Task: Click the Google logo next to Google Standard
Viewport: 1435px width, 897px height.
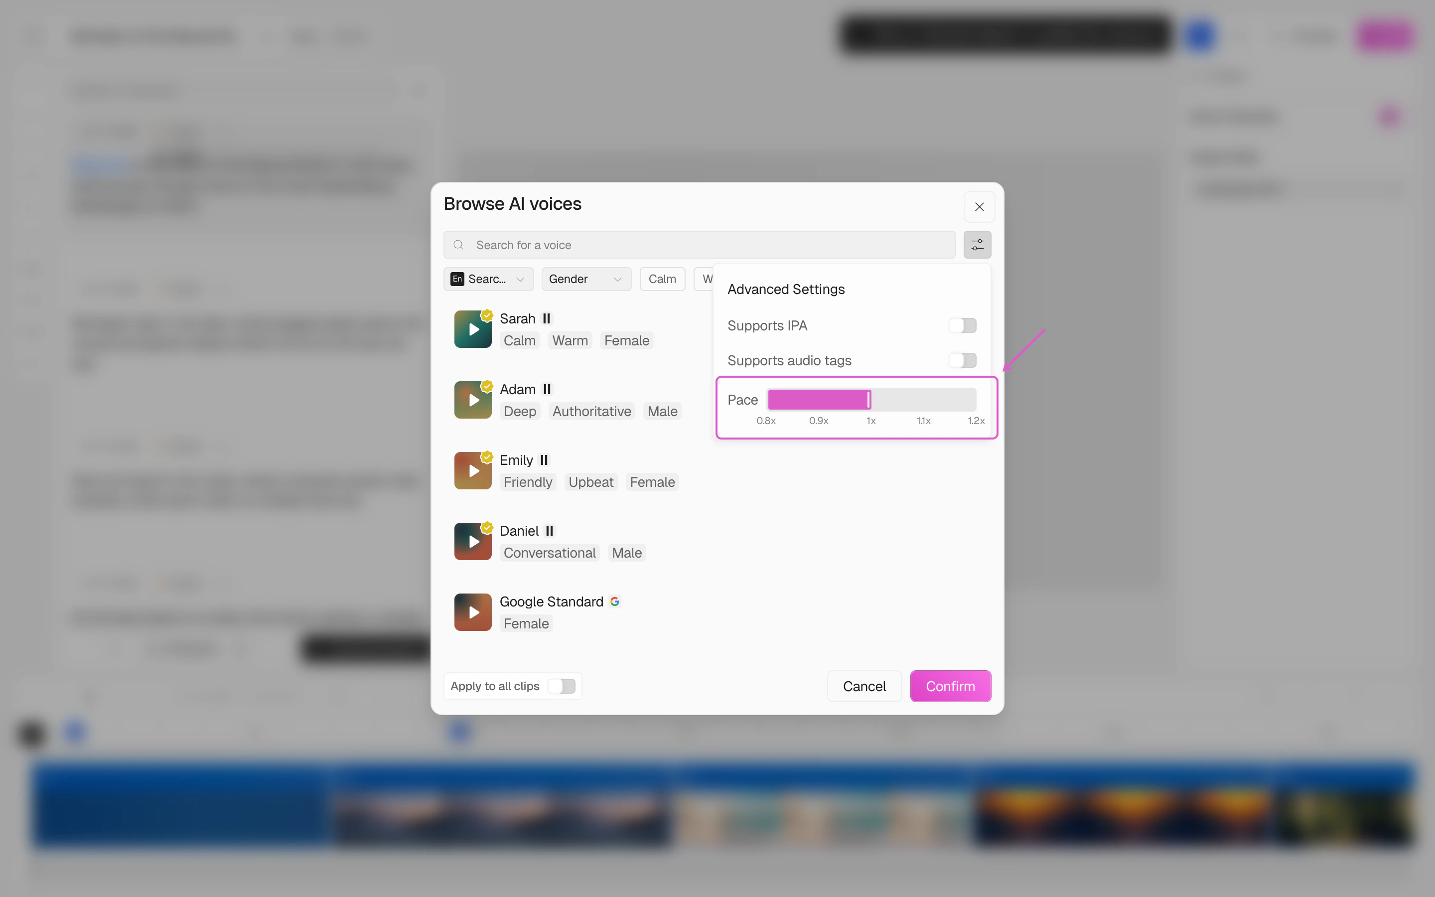Action: (615, 601)
